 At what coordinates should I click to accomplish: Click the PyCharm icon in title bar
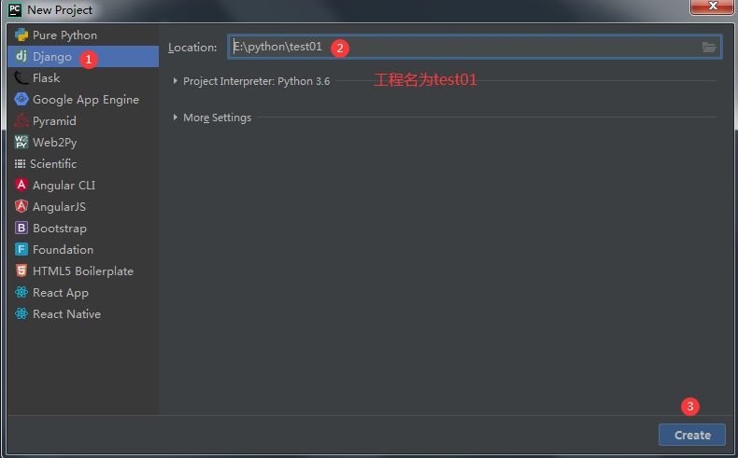click(x=15, y=10)
